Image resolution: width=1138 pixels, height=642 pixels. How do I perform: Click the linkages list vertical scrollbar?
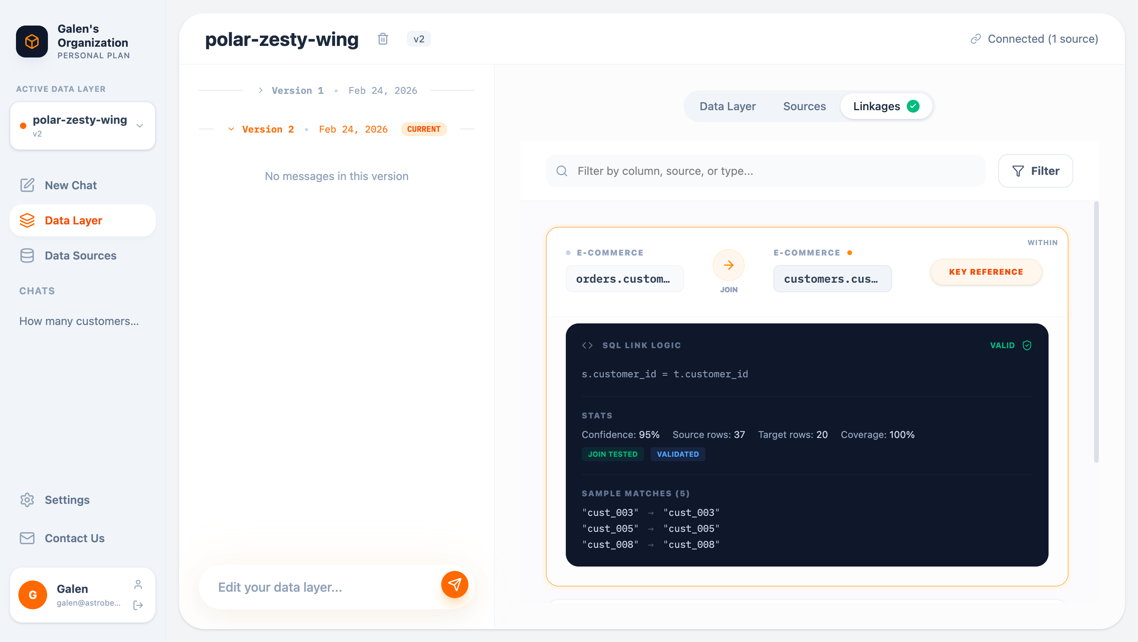tap(1096, 331)
